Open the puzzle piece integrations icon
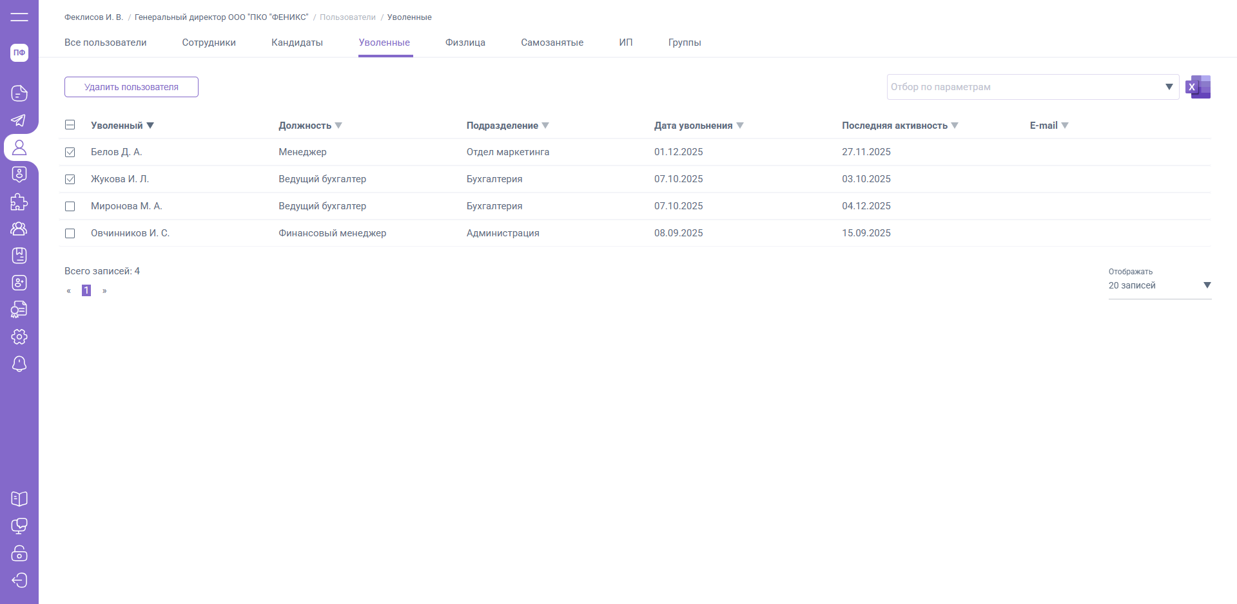 19,202
